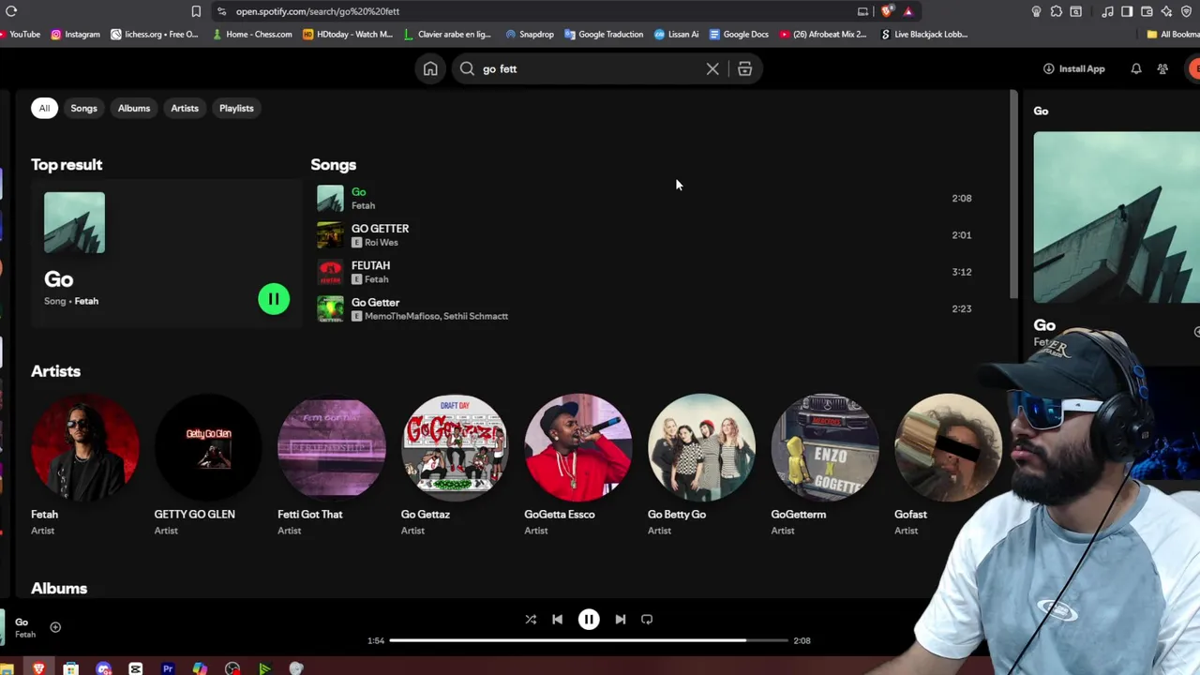The width and height of the screenshot is (1200, 675).
Task: Go to Spotify Home via house icon
Action: point(430,68)
